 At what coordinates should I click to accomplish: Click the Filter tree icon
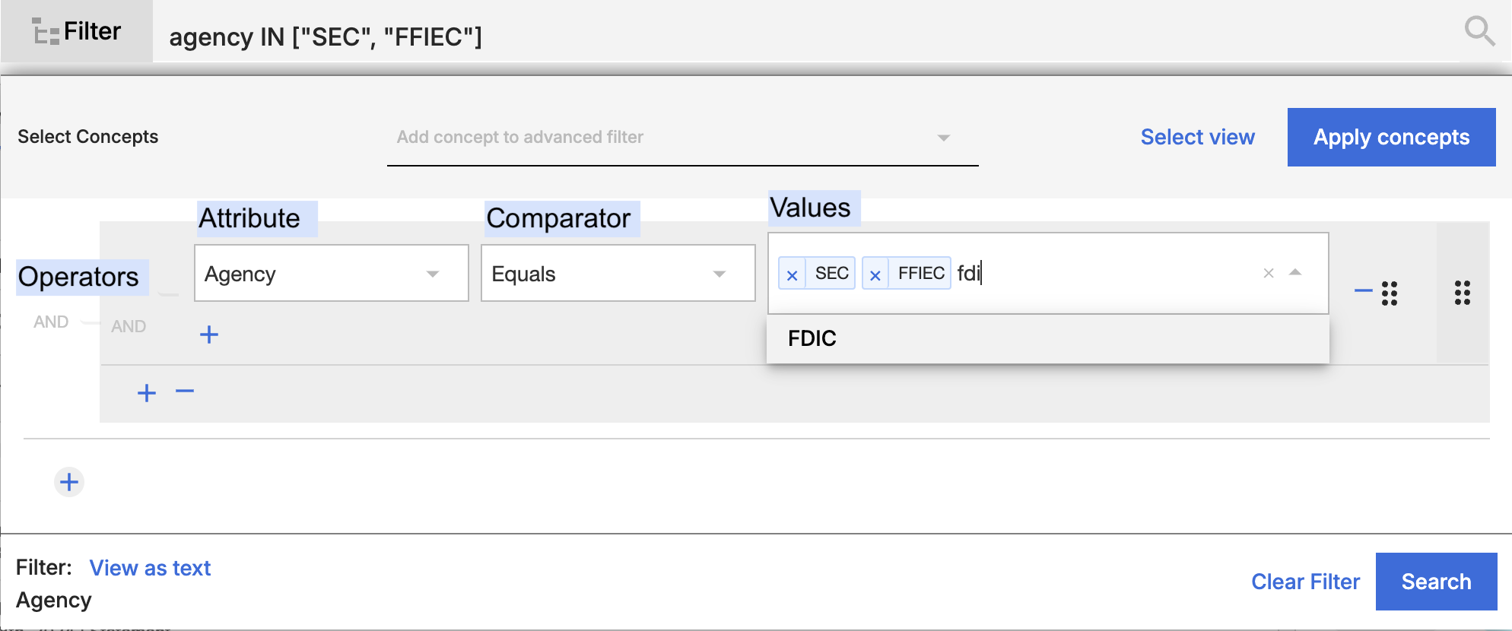click(46, 32)
